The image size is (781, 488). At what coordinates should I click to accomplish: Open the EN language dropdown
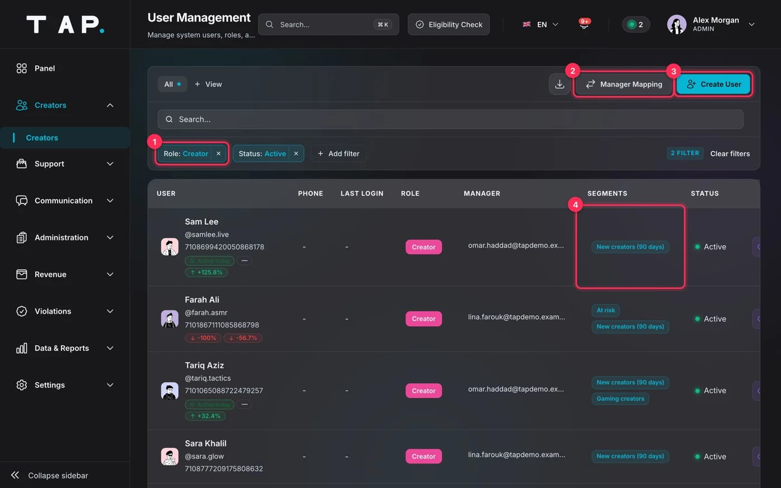[541, 25]
